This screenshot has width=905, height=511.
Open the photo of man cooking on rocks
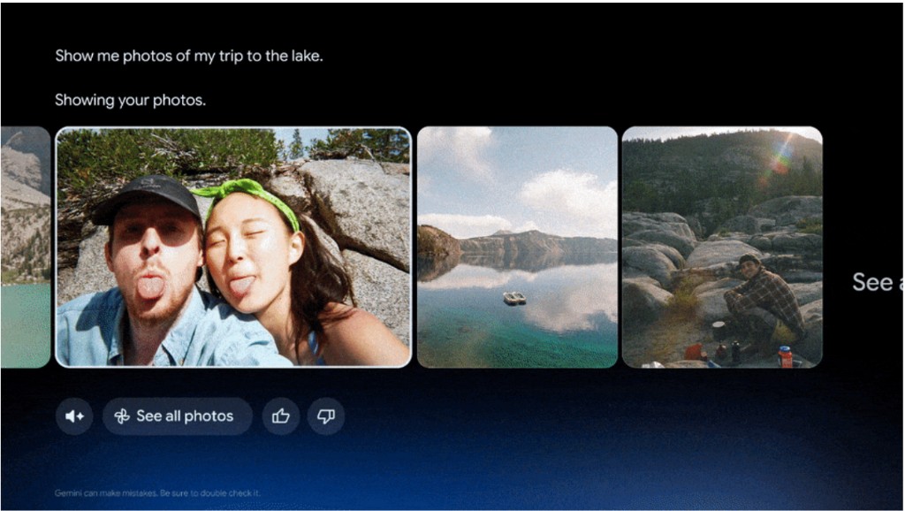tap(722, 248)
